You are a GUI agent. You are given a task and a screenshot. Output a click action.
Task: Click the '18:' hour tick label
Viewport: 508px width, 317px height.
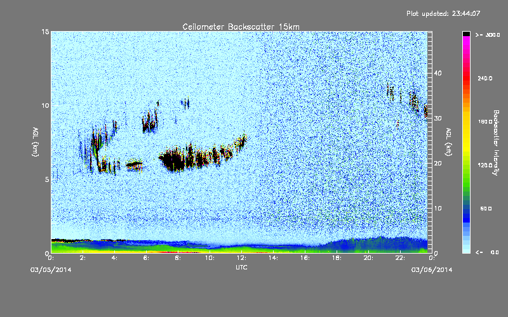tap(337, 258)
